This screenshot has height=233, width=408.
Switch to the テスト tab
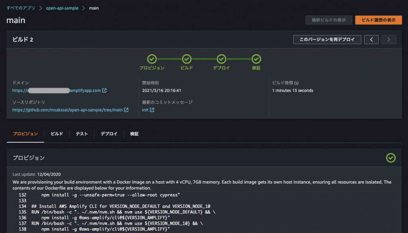tap(82, 134)
